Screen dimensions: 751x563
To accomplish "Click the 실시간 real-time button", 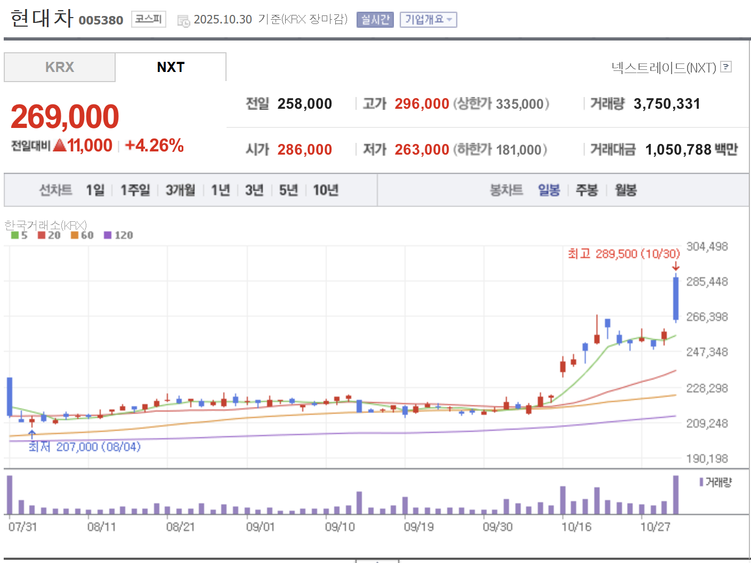I will click(375, 20).
